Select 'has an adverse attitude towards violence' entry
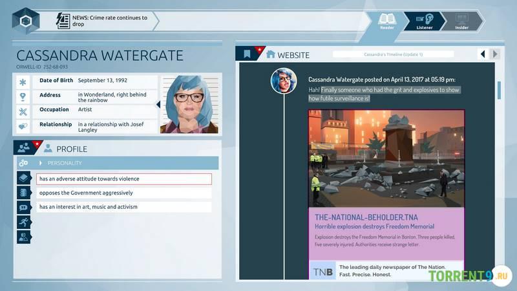This screenshot has height=291, width=517. (123, 179)
